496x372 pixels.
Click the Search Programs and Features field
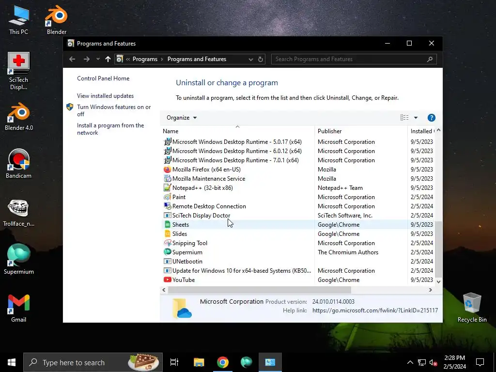pos(350,59)
